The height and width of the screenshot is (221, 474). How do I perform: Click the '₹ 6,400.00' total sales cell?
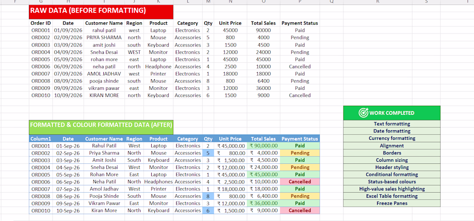pyautogui.click(x=263, y=196)
